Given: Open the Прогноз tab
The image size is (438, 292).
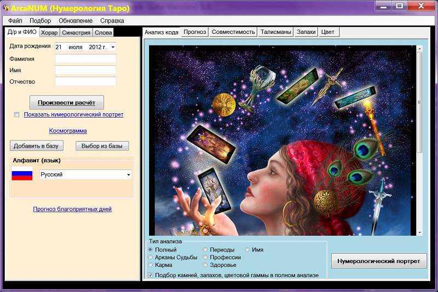Looking at the screenshot, I should 195,32.
